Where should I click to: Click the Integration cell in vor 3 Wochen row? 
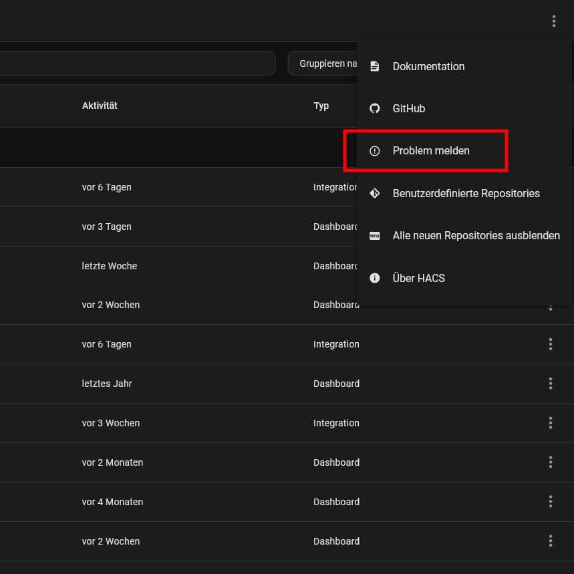click(336, 423)
